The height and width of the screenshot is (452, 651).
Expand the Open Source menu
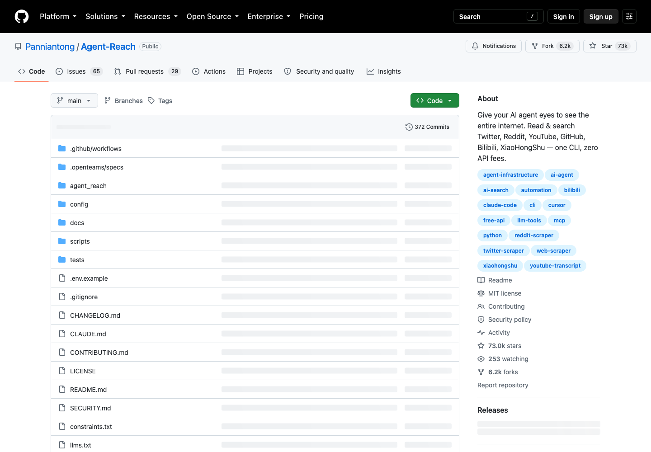pos(212,16)
